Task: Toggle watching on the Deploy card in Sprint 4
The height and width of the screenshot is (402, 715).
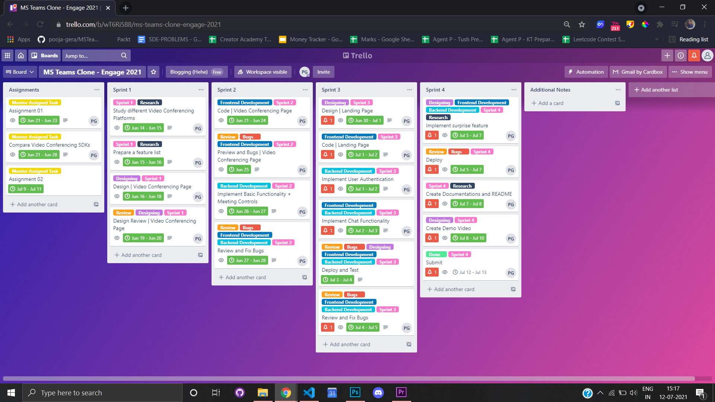Action: (445, 169)
